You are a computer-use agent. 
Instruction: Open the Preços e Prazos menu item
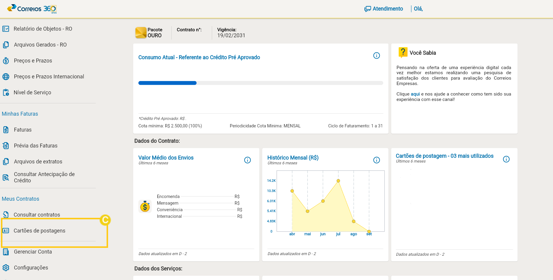click(x=33, y=61)
